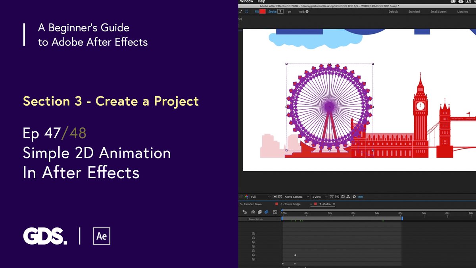Toggle the pixel aspect ratio correction icon
This screenshot has width=476, height=268.
point(331,197)
